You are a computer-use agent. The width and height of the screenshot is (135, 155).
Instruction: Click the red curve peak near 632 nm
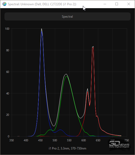coord(93,48)
